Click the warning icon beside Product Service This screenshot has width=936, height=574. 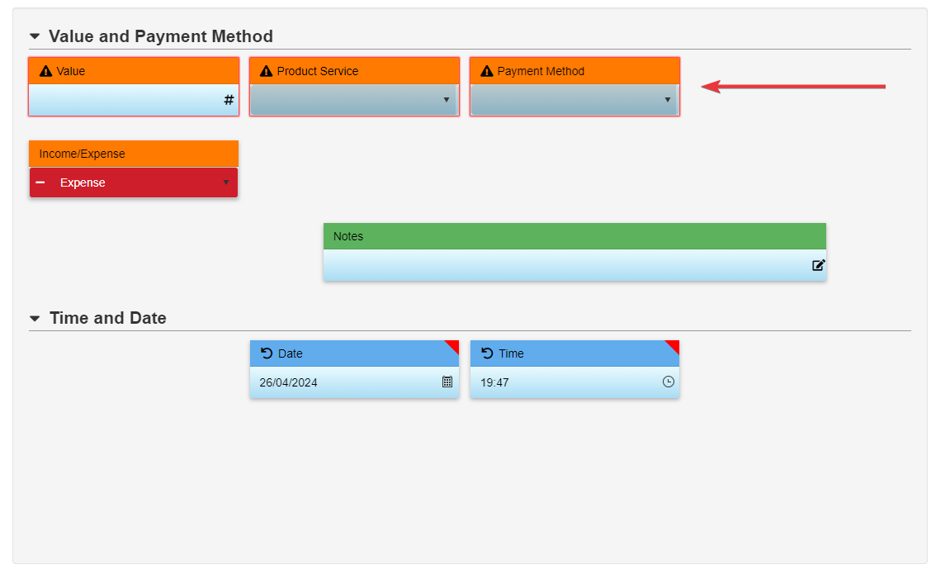(x=266, y=71)
